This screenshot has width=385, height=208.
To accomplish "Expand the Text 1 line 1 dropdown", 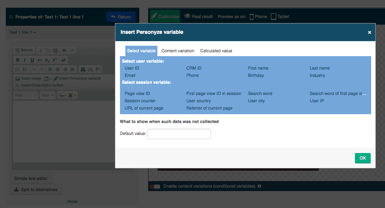I will (x=22, y=33).
